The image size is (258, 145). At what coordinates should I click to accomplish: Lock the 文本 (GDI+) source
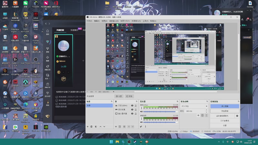point(136,106)
